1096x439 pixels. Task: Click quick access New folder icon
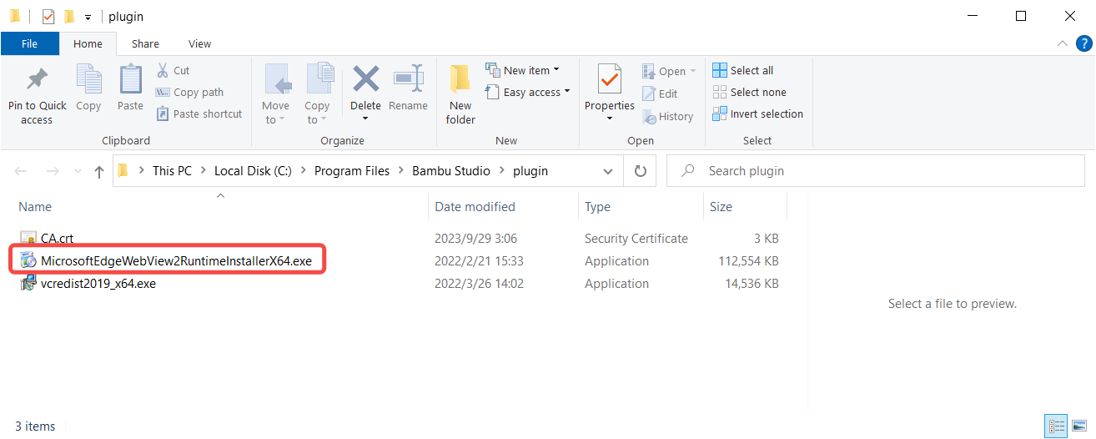(69, 17)
